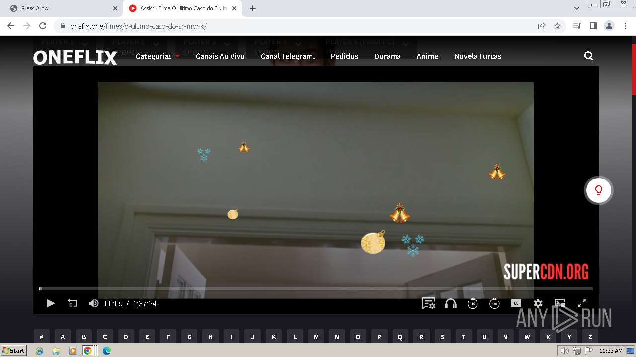The height and width of the screenshot is (357, 636).
Task: Open the Chrome profile avatar
Action: [609, 26]
